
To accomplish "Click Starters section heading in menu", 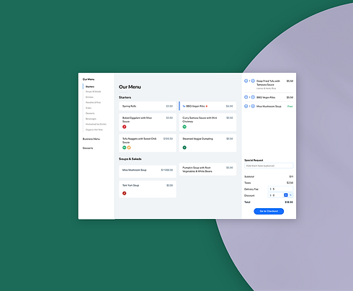I will [125, 97].
